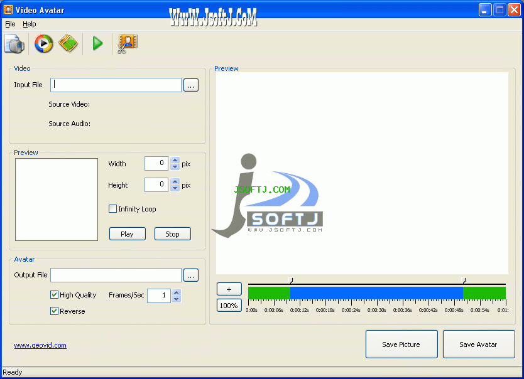The image size is (524, 379).
Task: Open the Help menu
Action: [30, 24]
